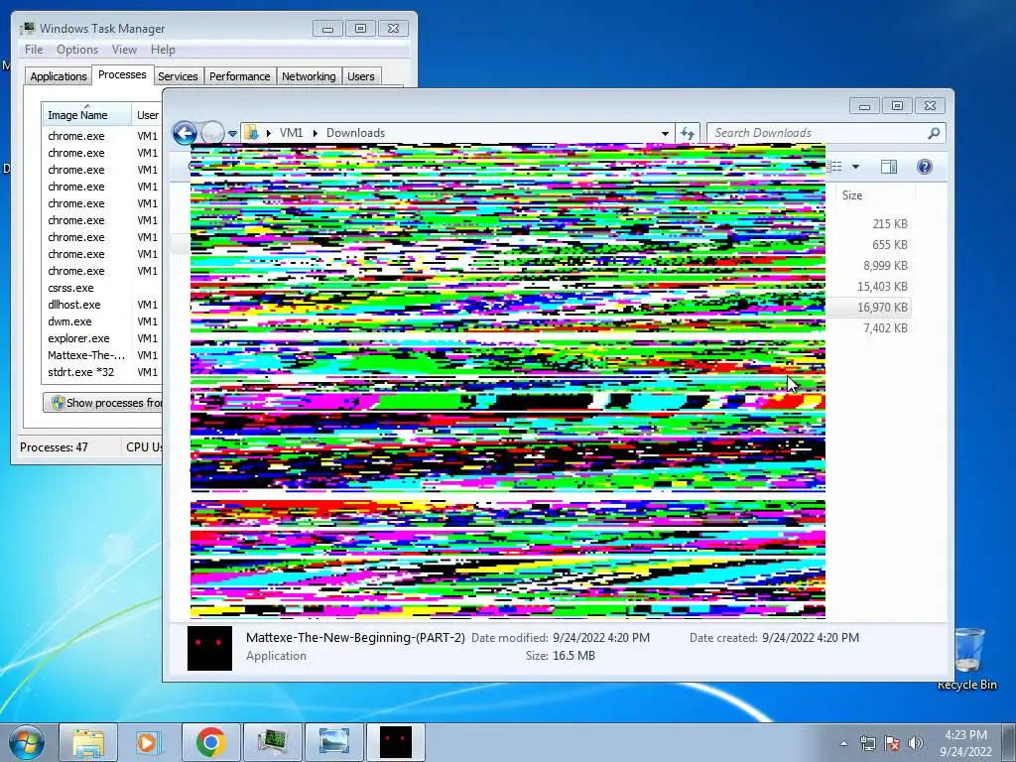Expand arrow before VM1 breadcrumb
The width and height of the screenshot is (1016, 762).
[268, 133]
